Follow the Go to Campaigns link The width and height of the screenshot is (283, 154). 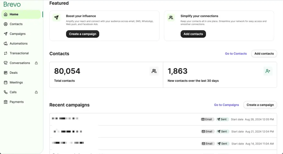[x=226, y=105]
